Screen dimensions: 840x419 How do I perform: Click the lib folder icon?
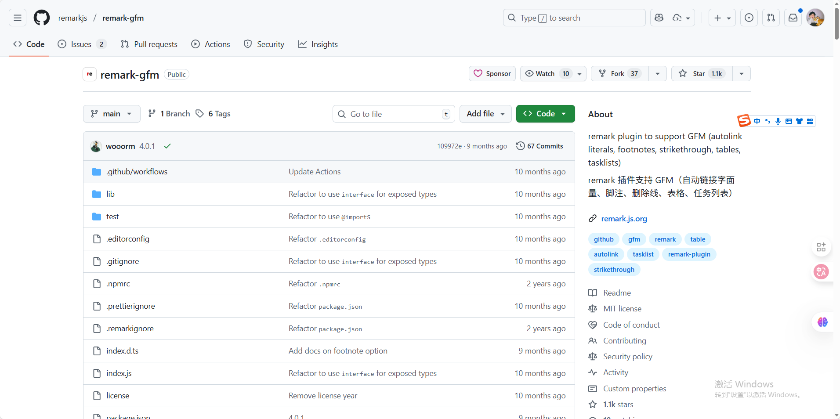(x=97, y=194)
